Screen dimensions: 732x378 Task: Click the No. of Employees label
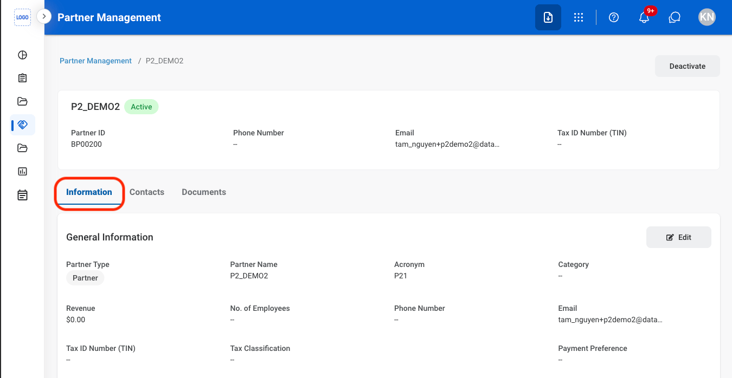pyautogui.click(x=260, y=308)
